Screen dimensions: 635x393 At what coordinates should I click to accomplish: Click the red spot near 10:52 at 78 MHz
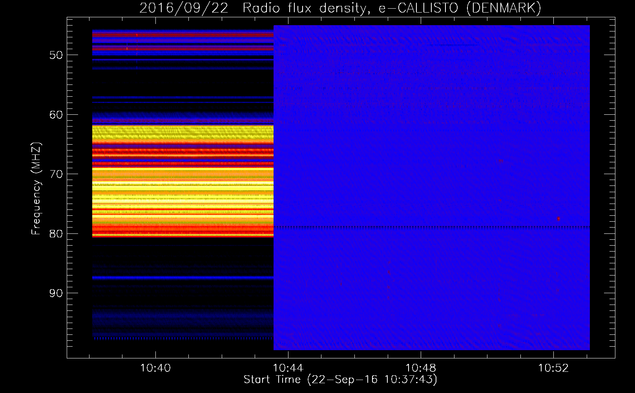[x=558, y=219]
